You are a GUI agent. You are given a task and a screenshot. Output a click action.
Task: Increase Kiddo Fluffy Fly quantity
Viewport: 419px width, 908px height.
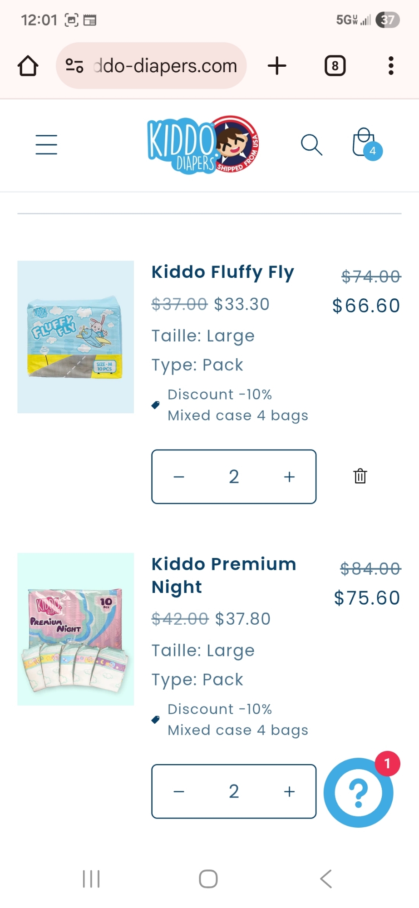click(x=289, y=477)
